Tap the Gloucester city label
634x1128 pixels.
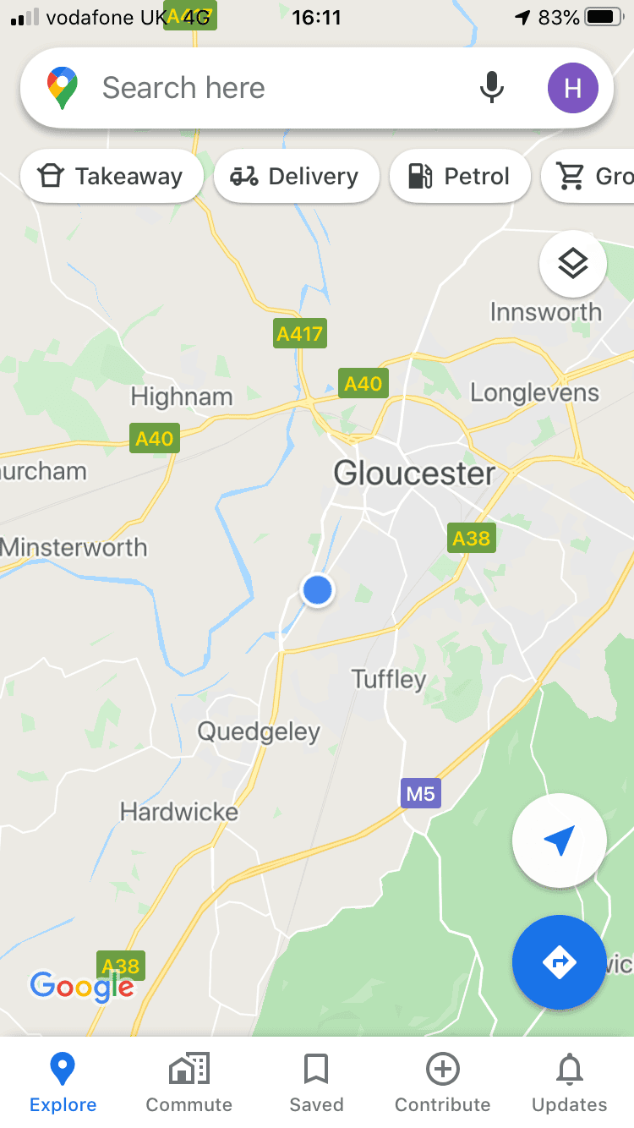414,473
